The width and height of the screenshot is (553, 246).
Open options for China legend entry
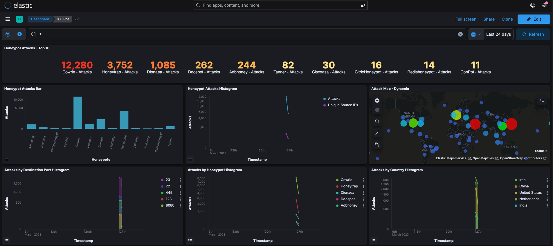tap(547, 186)
